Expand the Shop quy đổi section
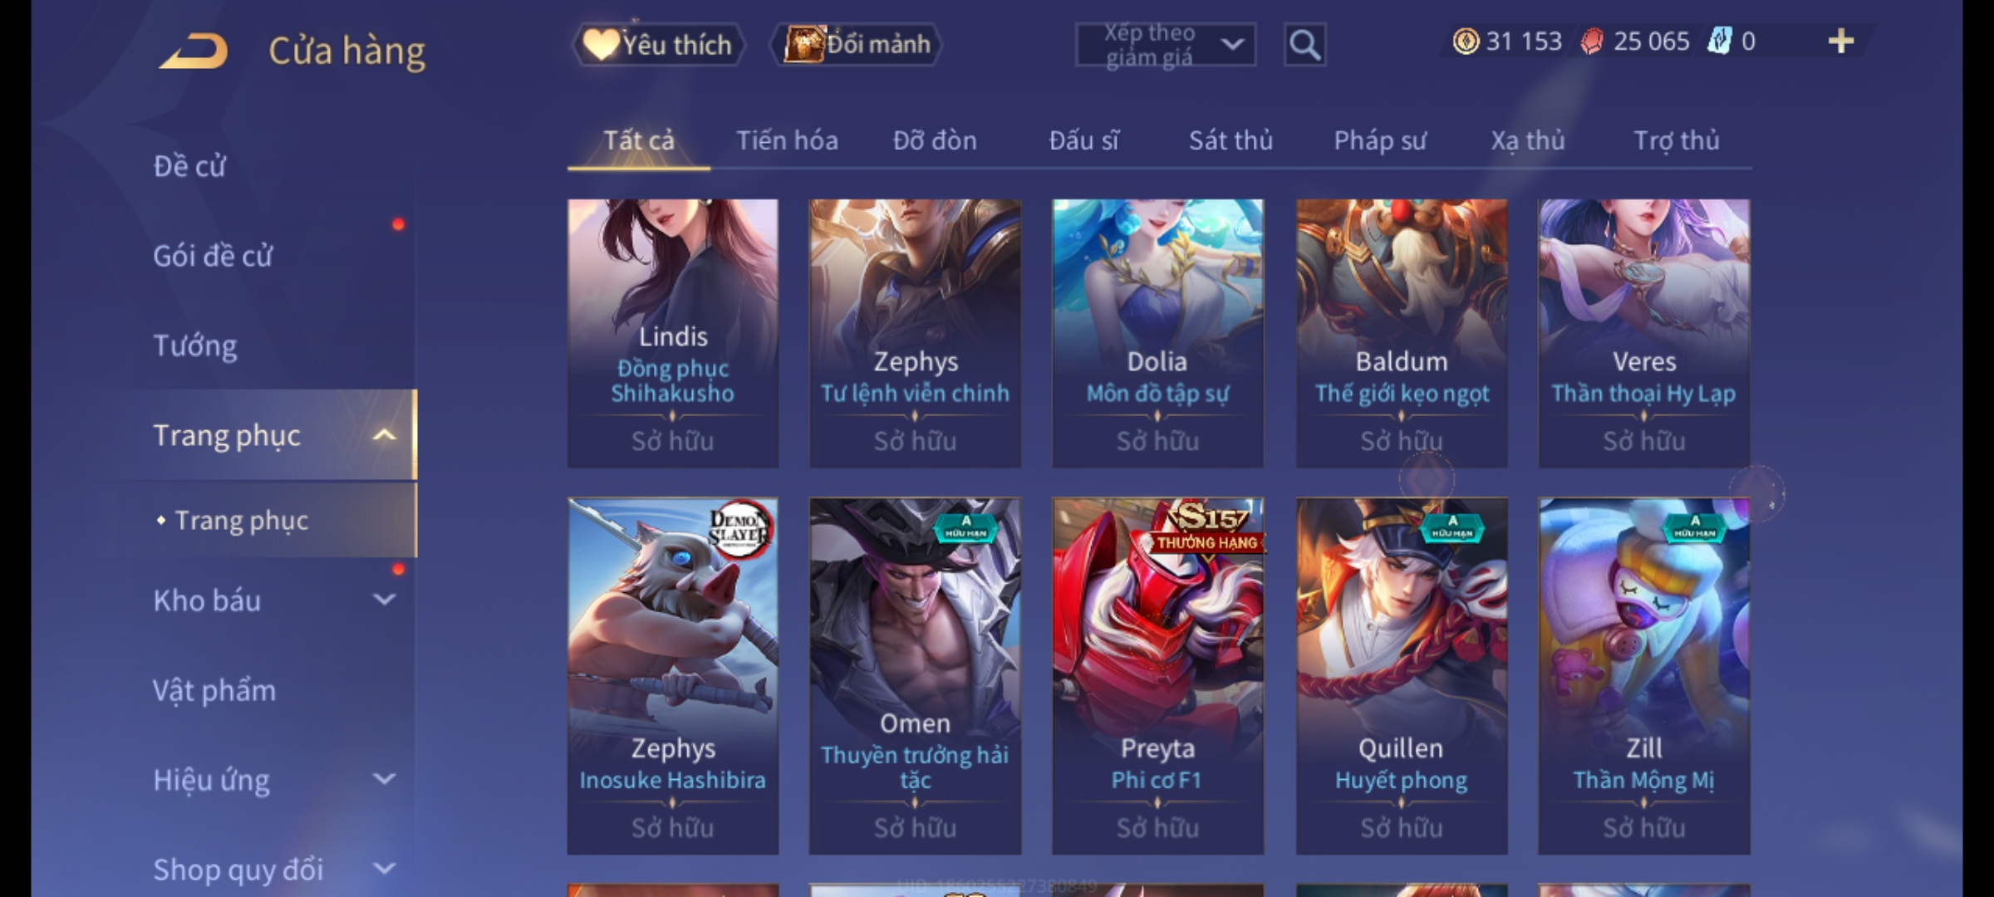Screen dimensions: 1994x897 (384, 869)
